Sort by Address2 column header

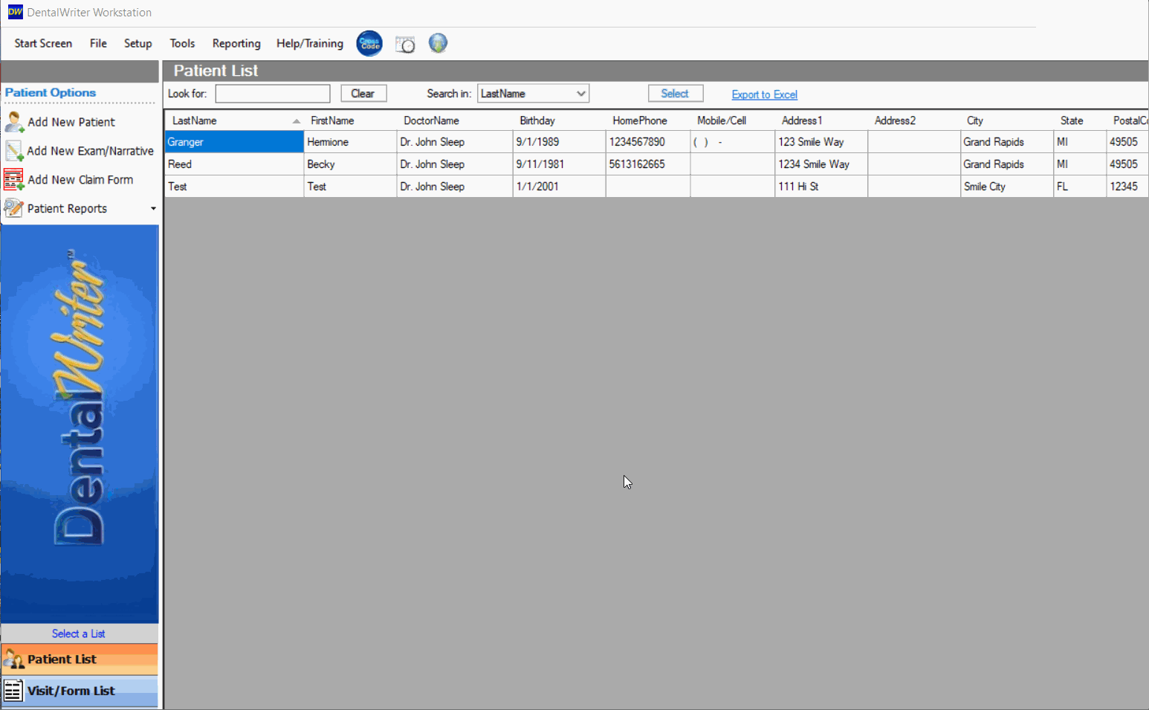[x=914, y=120]
